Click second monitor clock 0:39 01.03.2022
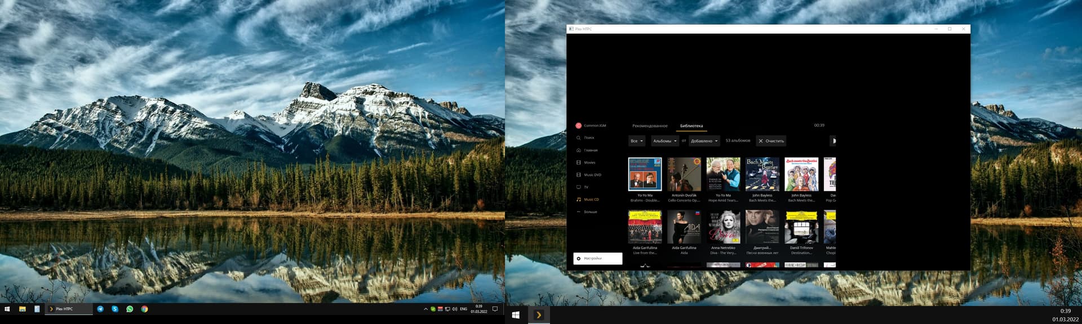The width and height of the screenshot is (1082, 324). 1065,315
